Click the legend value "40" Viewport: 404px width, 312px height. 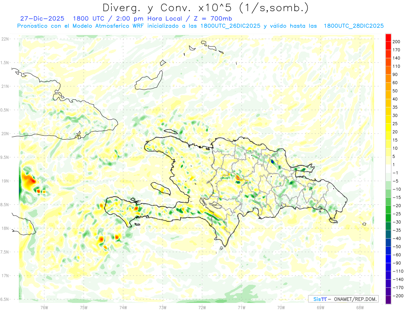coord(395,99)
